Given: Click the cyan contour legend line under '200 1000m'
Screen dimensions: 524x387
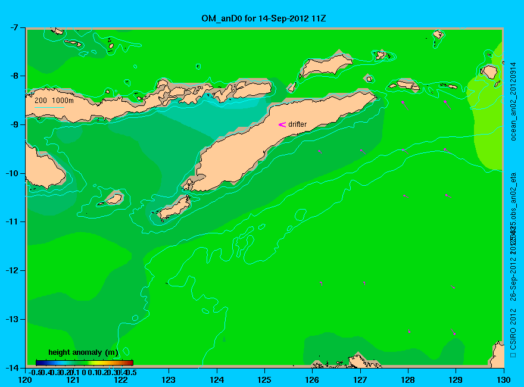Looking at the screenshot, I should 49,107.
